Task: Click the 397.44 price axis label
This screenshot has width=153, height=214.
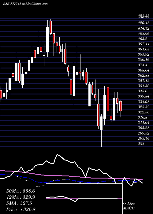Action: point(143,44)
